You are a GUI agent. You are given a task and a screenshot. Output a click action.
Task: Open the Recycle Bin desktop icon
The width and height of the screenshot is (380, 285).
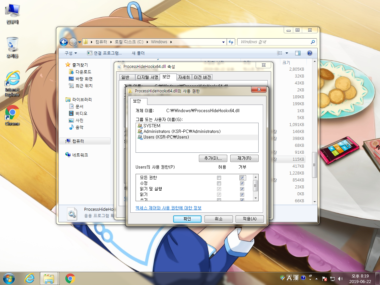(x=12, y=47)
